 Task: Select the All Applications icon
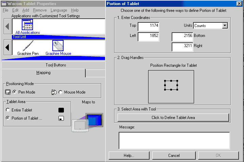pyautogui.click(x=27, y=24)
